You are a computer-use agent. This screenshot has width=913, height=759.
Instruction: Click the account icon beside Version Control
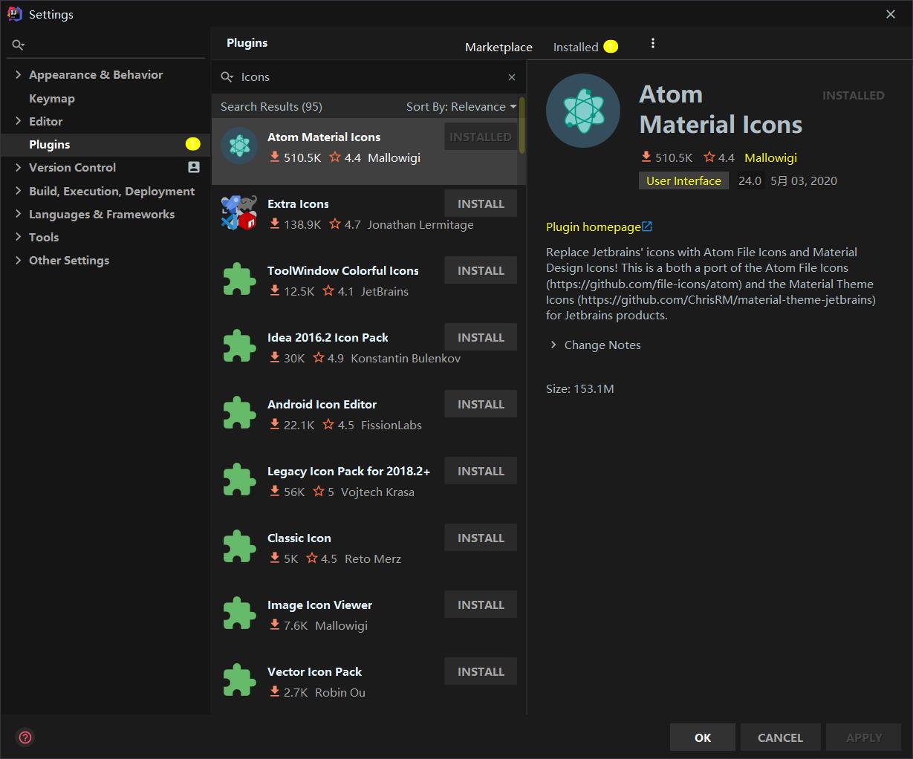pyautogui.click(x=193, y=167)
